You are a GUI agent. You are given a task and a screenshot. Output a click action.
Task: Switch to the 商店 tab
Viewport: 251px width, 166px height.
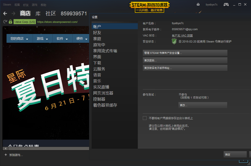(25, 14)
